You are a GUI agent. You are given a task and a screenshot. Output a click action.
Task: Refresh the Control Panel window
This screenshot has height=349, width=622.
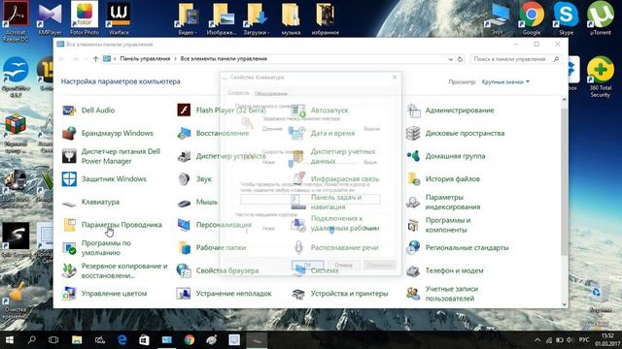pyautogui.click(x=460, y=59)
